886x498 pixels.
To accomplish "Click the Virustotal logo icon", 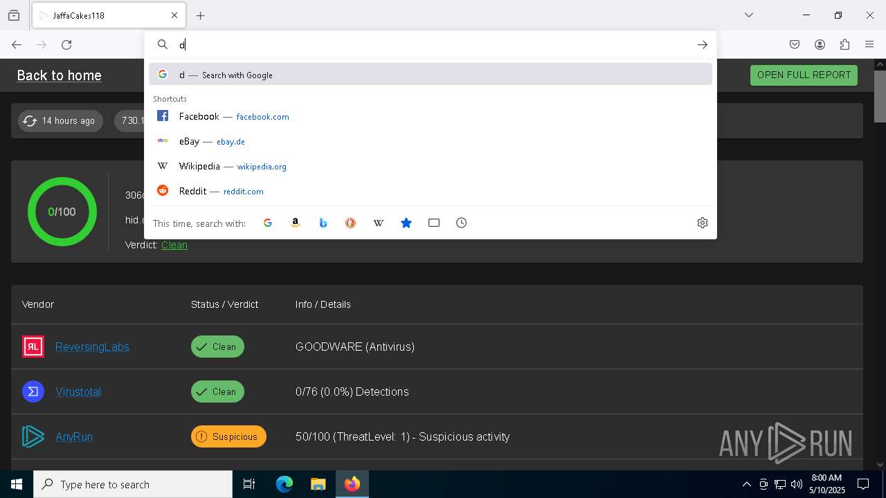I will 33,391.
